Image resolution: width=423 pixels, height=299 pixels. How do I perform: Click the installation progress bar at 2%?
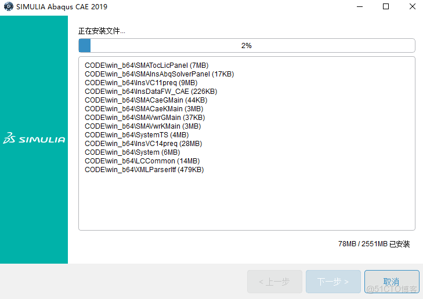click(x=247, y=46)
